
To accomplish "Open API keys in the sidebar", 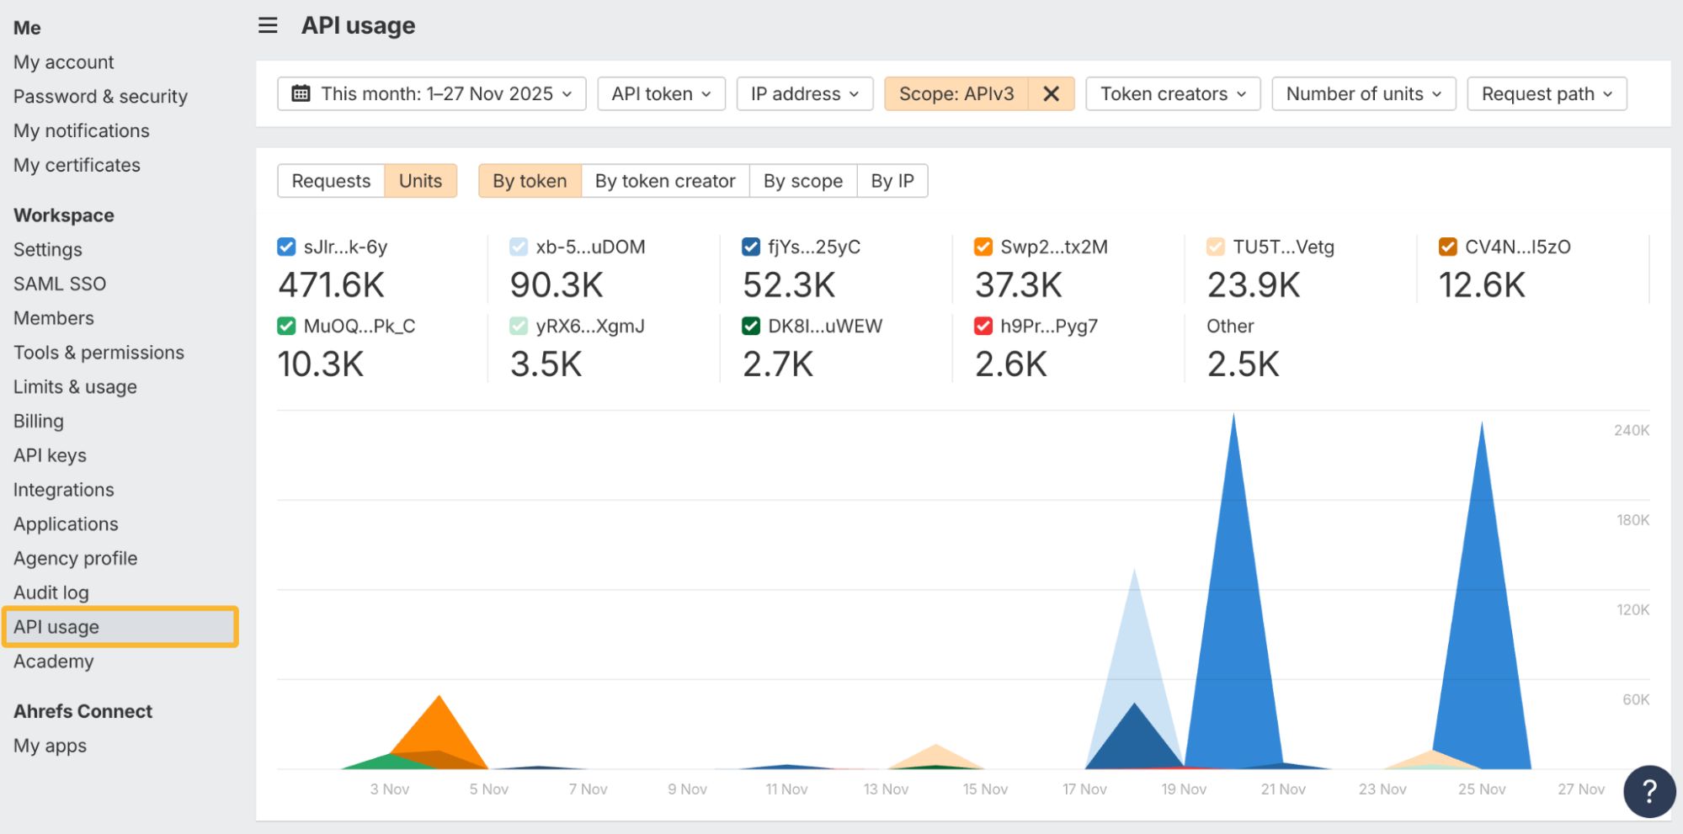I will (50, 455).
